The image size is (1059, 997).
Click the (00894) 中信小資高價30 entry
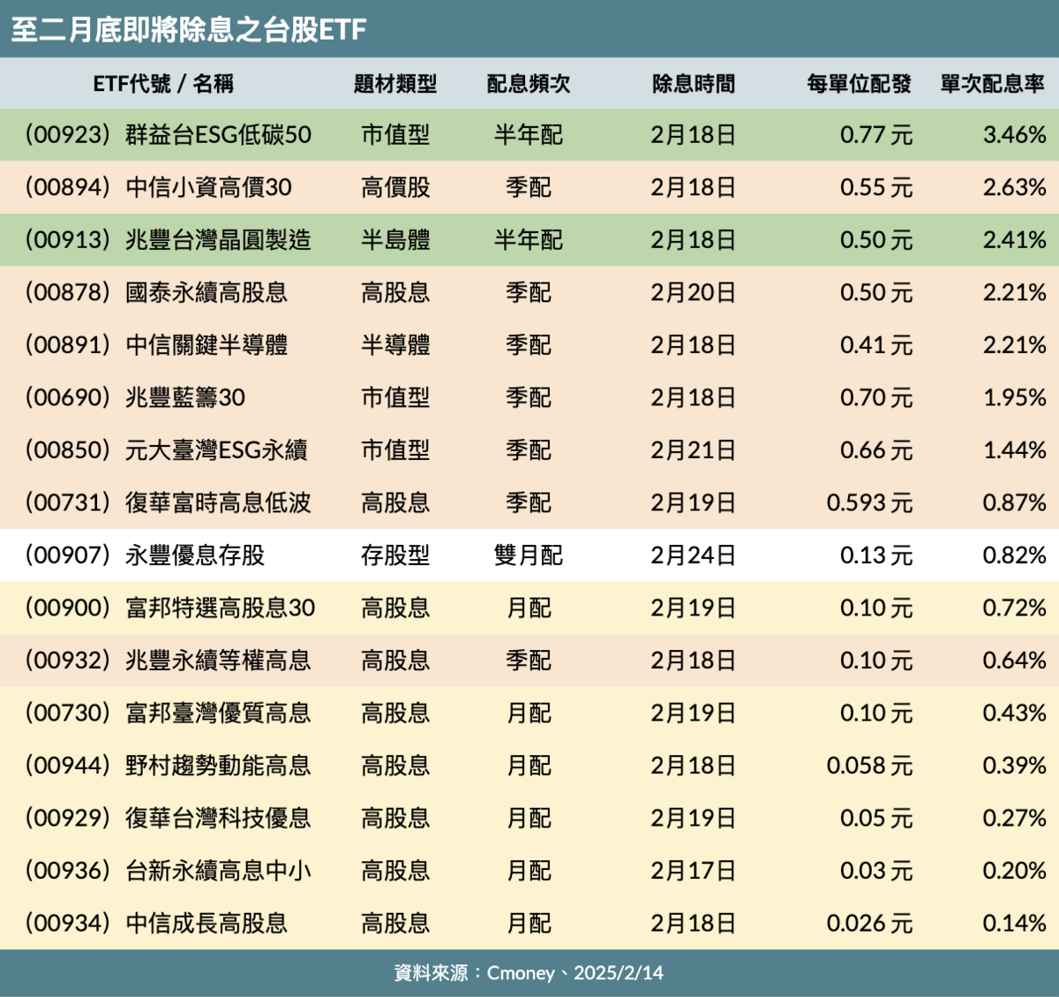tap(158, 187)
